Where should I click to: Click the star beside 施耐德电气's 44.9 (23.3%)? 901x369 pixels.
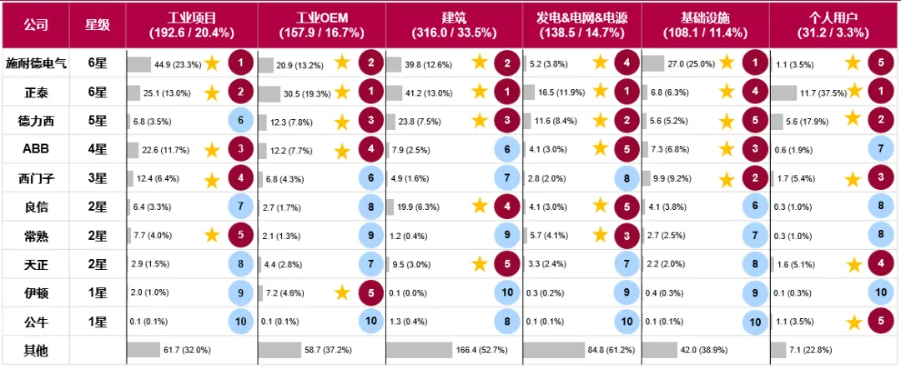coord(212,62)
